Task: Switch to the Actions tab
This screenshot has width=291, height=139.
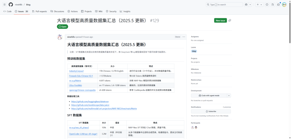Action: 72,11
